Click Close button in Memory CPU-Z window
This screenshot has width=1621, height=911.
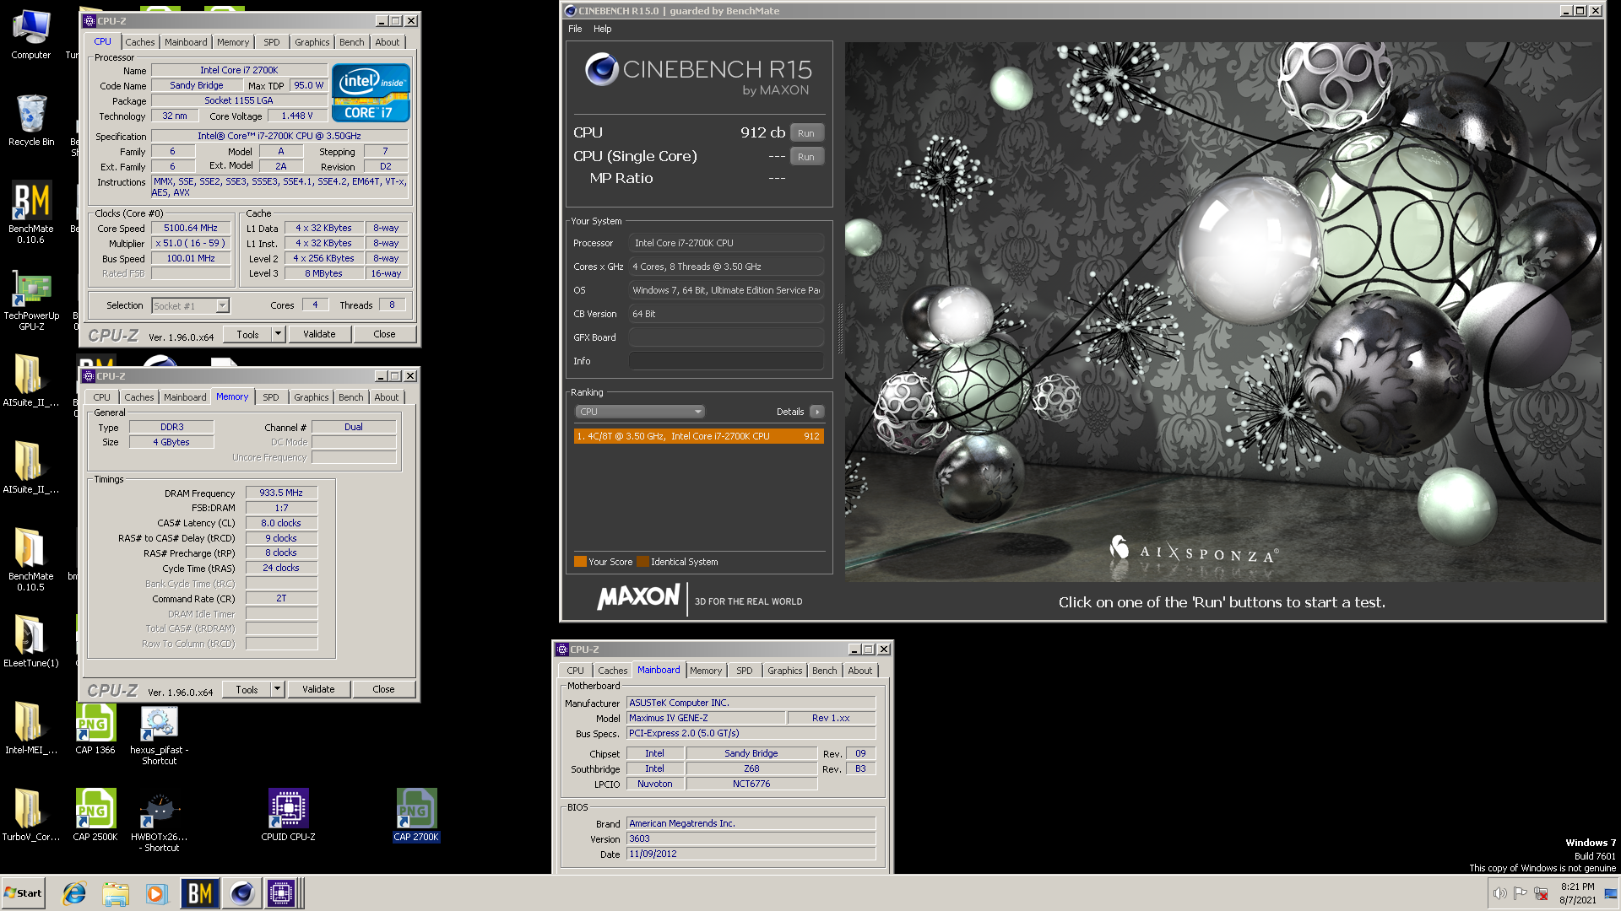click(x=383, y=689)
